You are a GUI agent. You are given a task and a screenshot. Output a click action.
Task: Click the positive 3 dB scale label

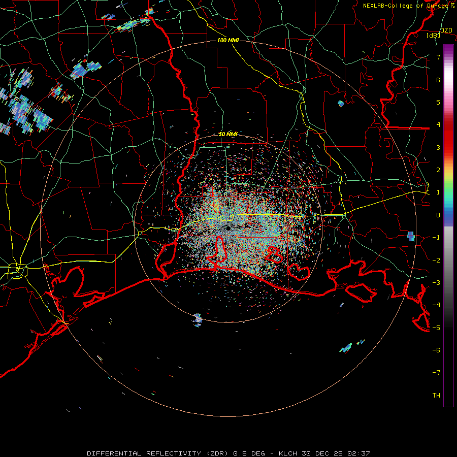(x=438, y=147)
